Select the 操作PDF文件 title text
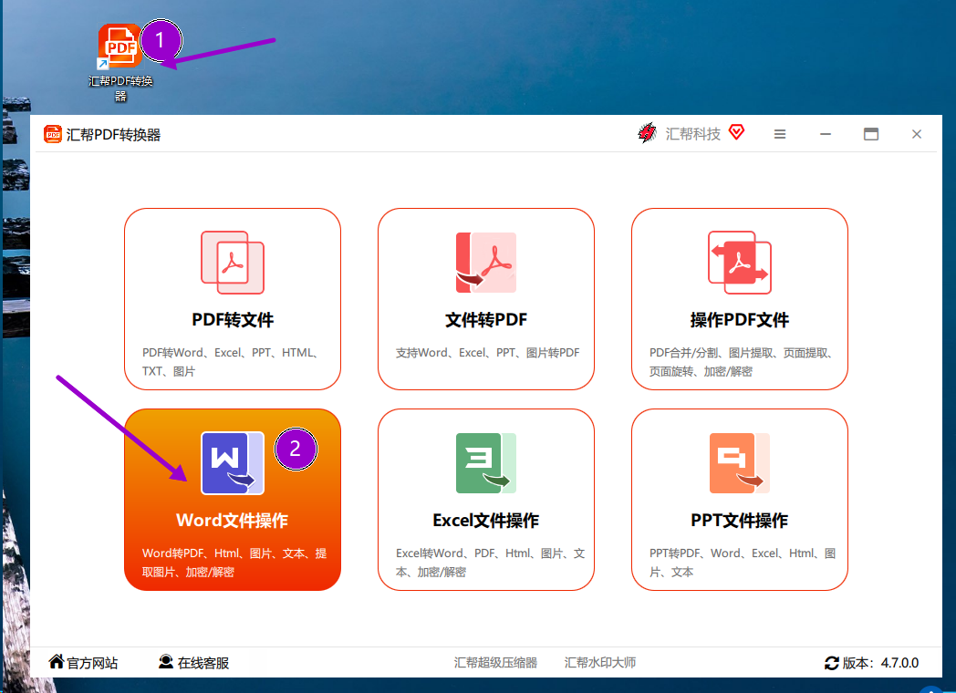Screen dimensions: 956x693 pos(740,320)
